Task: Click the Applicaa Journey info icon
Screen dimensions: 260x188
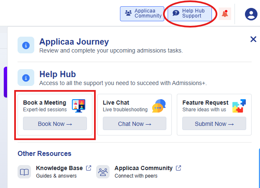Action: point(26,45)
